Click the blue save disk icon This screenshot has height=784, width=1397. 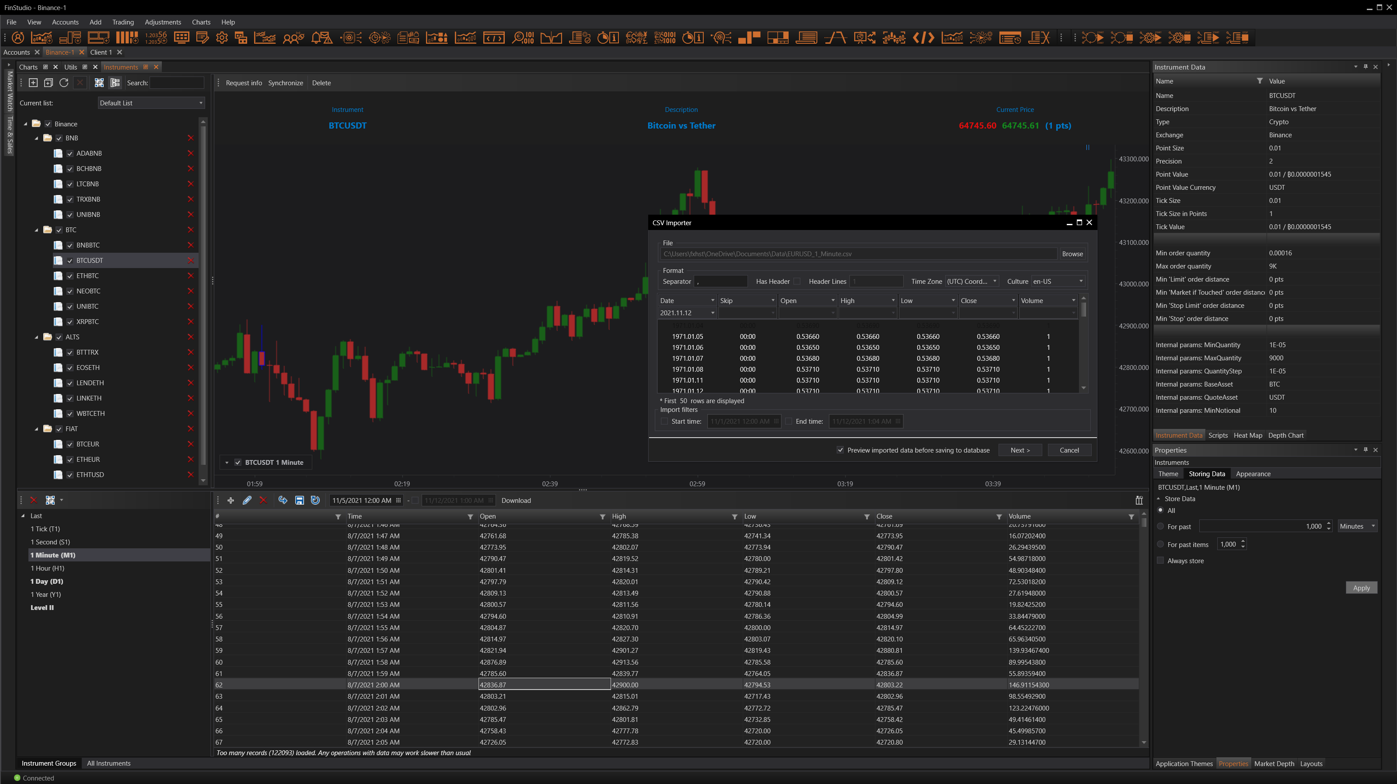click(x=299, y=500)
